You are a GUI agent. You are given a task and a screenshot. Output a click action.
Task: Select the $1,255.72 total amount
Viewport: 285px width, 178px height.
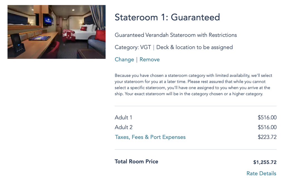(x=264, y=162)
